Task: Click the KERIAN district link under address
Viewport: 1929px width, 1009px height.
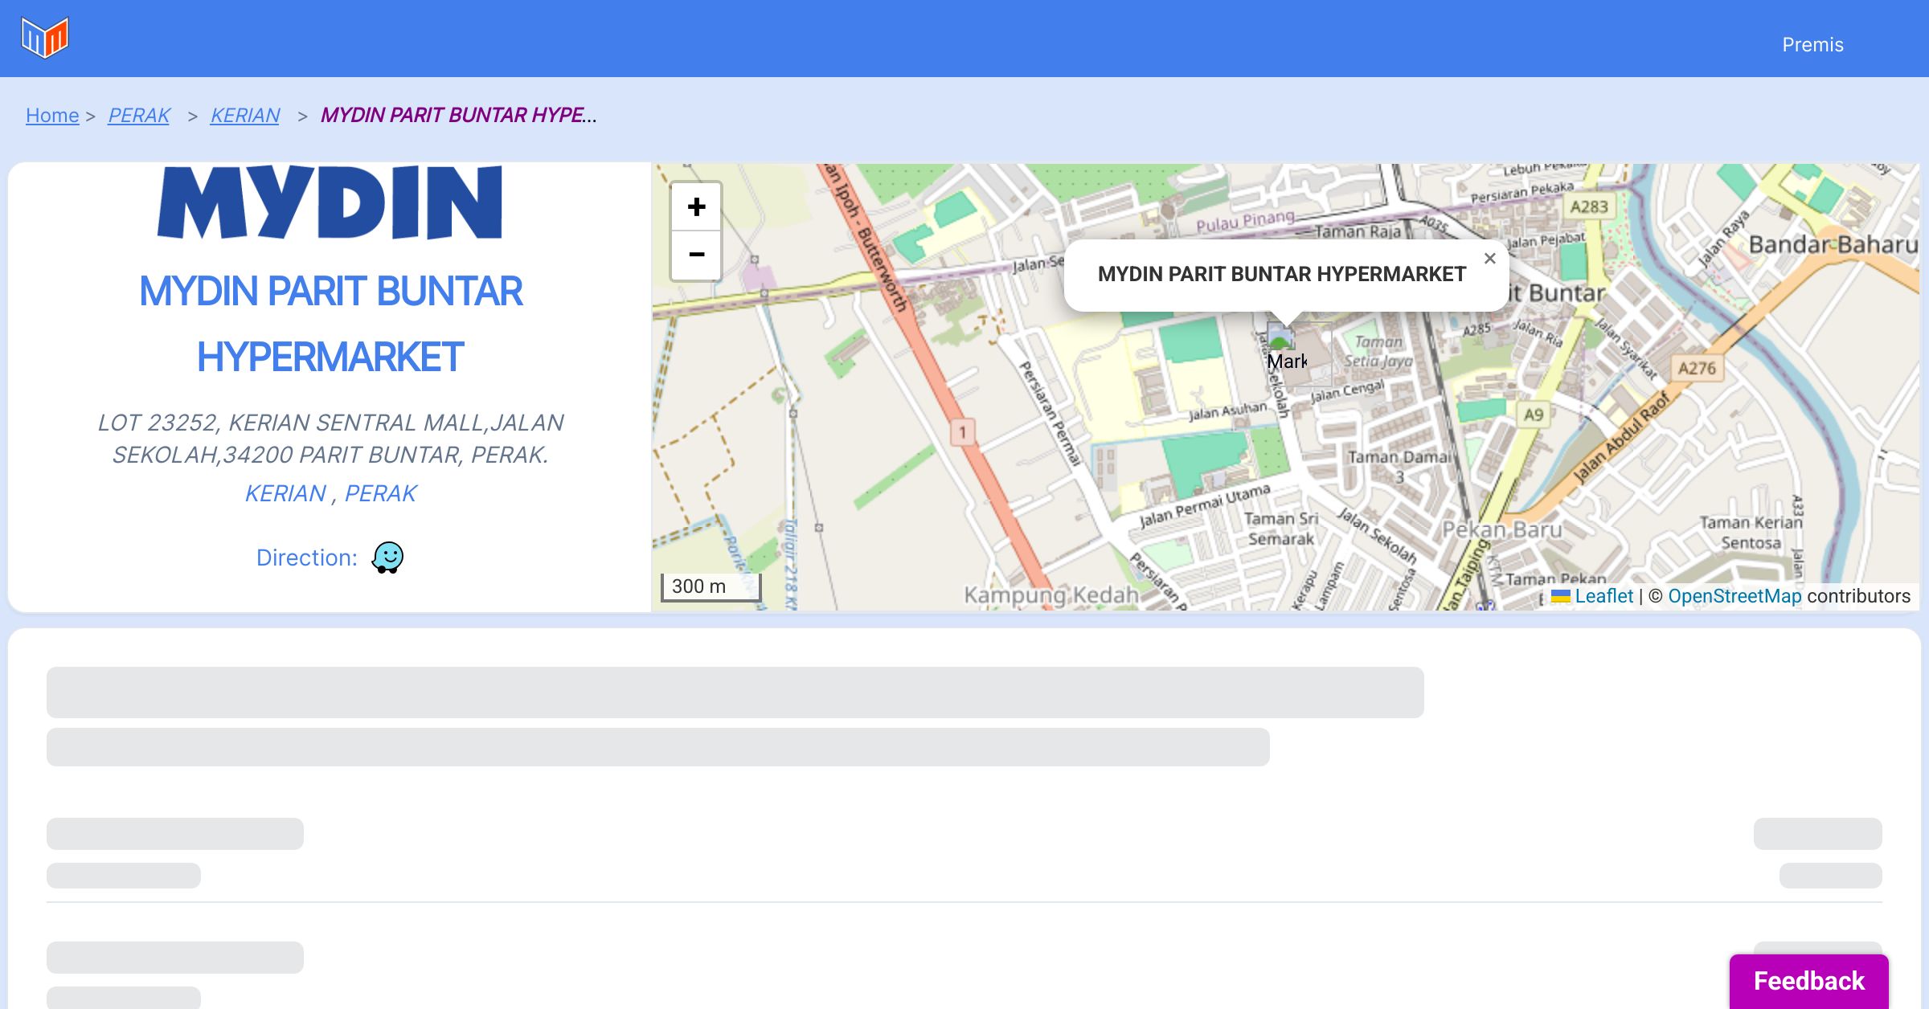Action: pyautogui.click(x=285, y=493)
